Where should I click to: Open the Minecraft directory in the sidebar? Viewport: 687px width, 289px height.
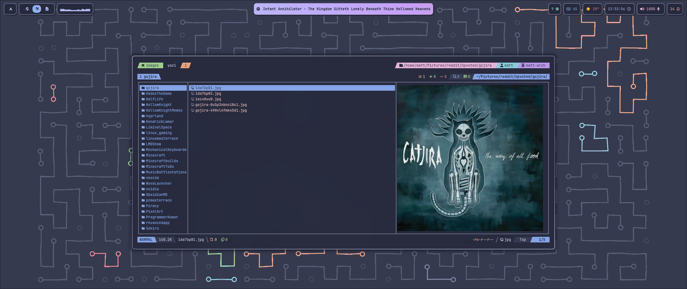point(155,155)
